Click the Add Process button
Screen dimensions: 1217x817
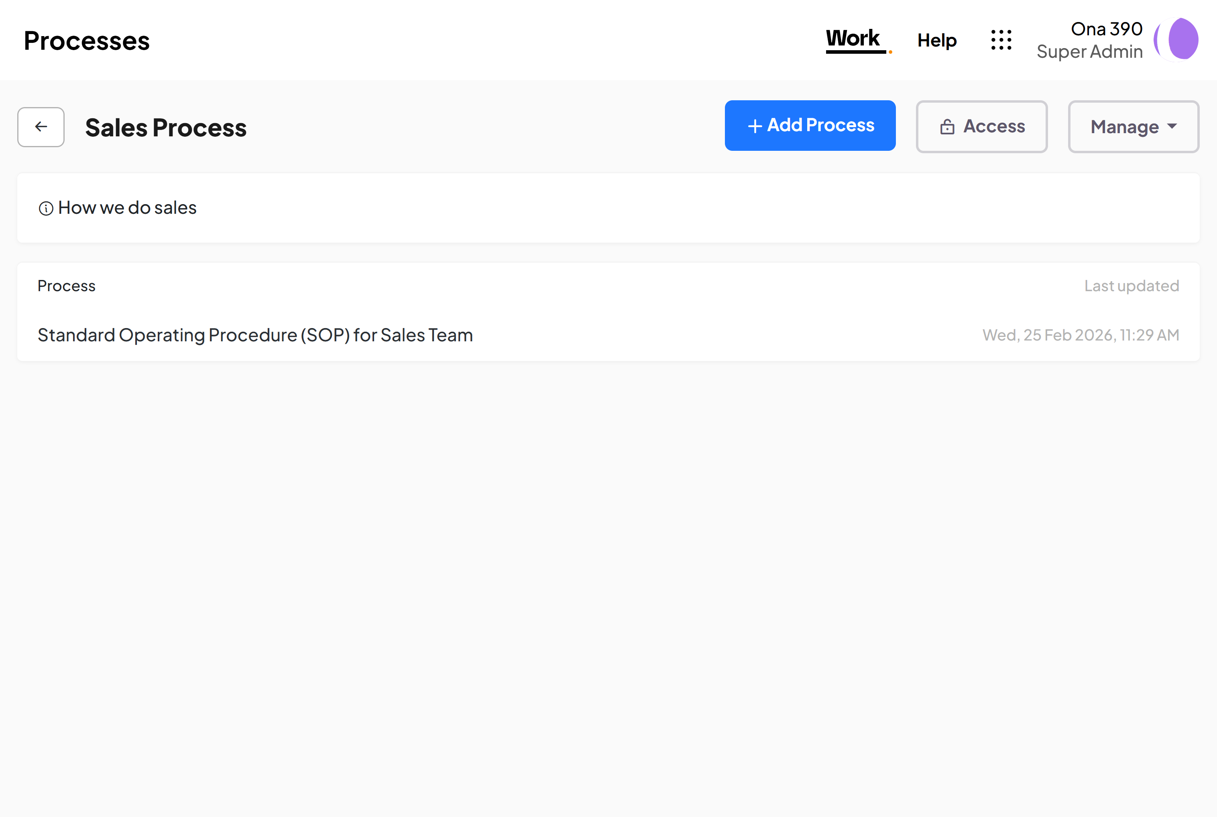810,126
